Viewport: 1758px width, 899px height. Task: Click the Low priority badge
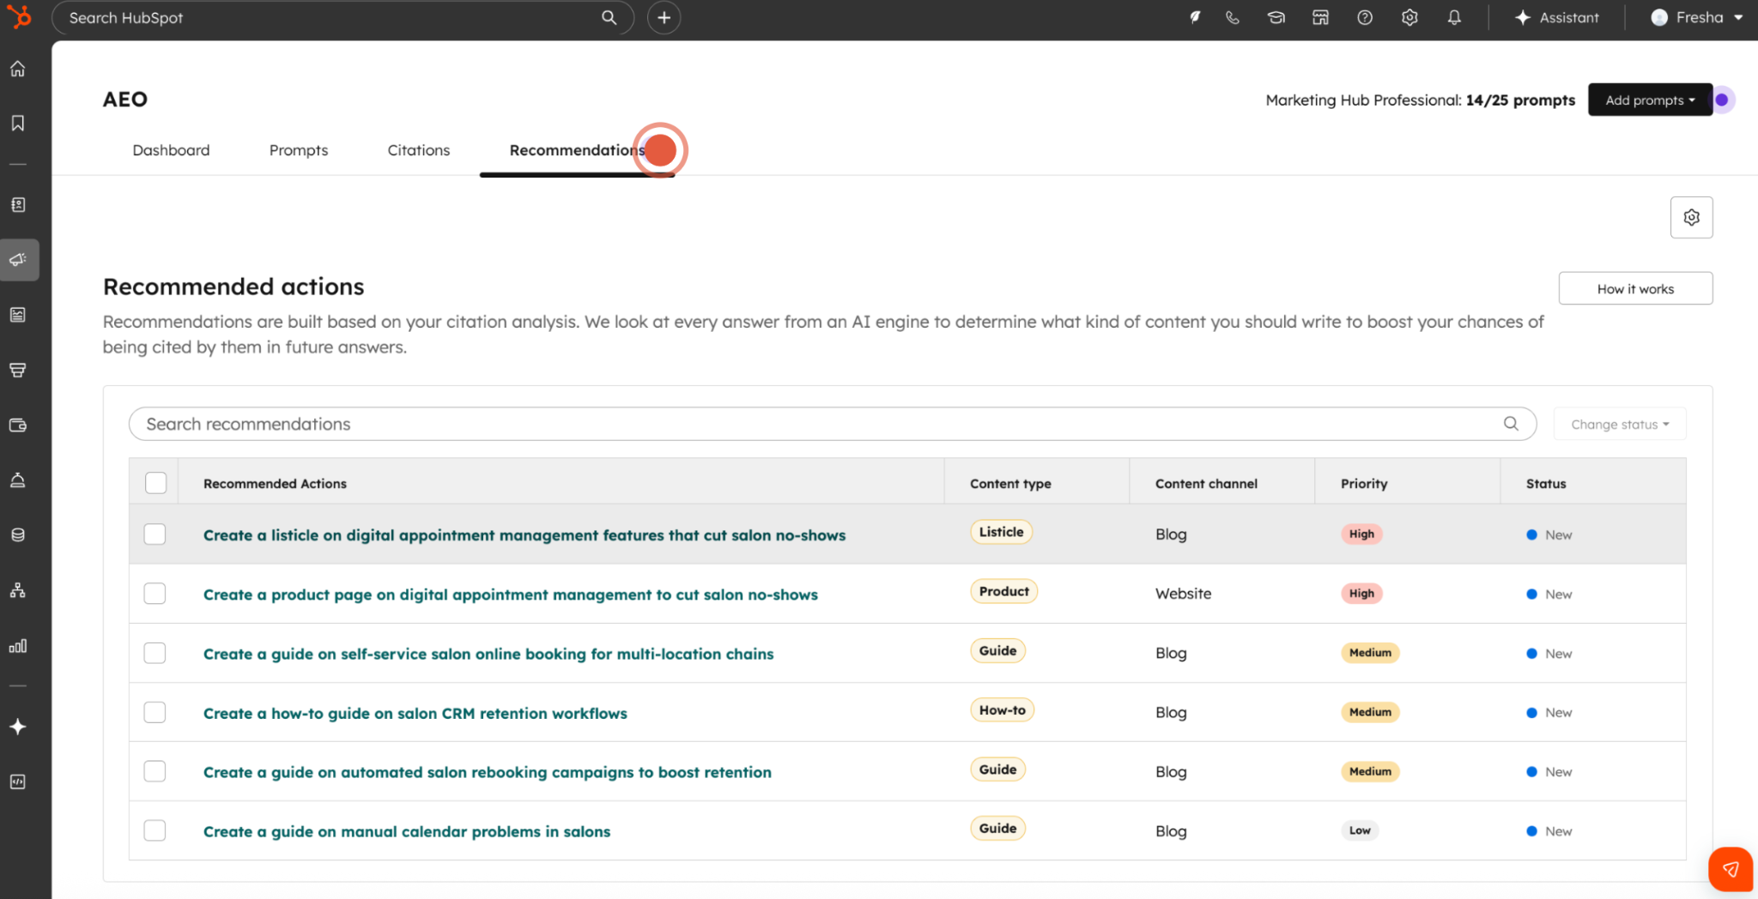1360,830
